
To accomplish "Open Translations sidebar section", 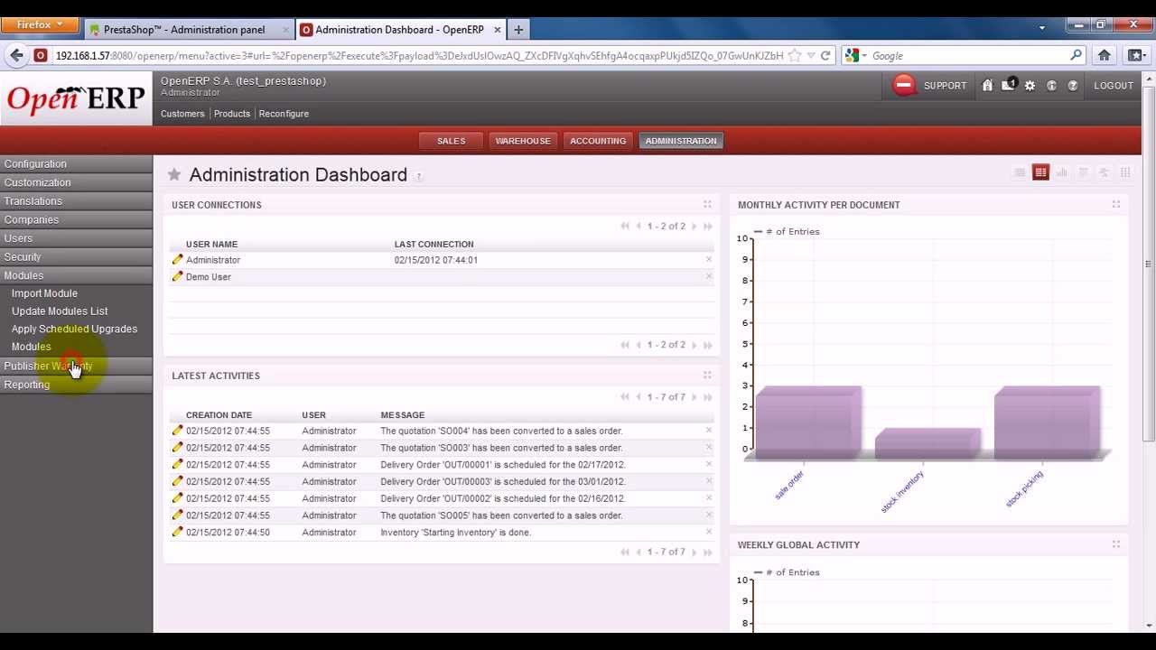I will tap(76, 201).
